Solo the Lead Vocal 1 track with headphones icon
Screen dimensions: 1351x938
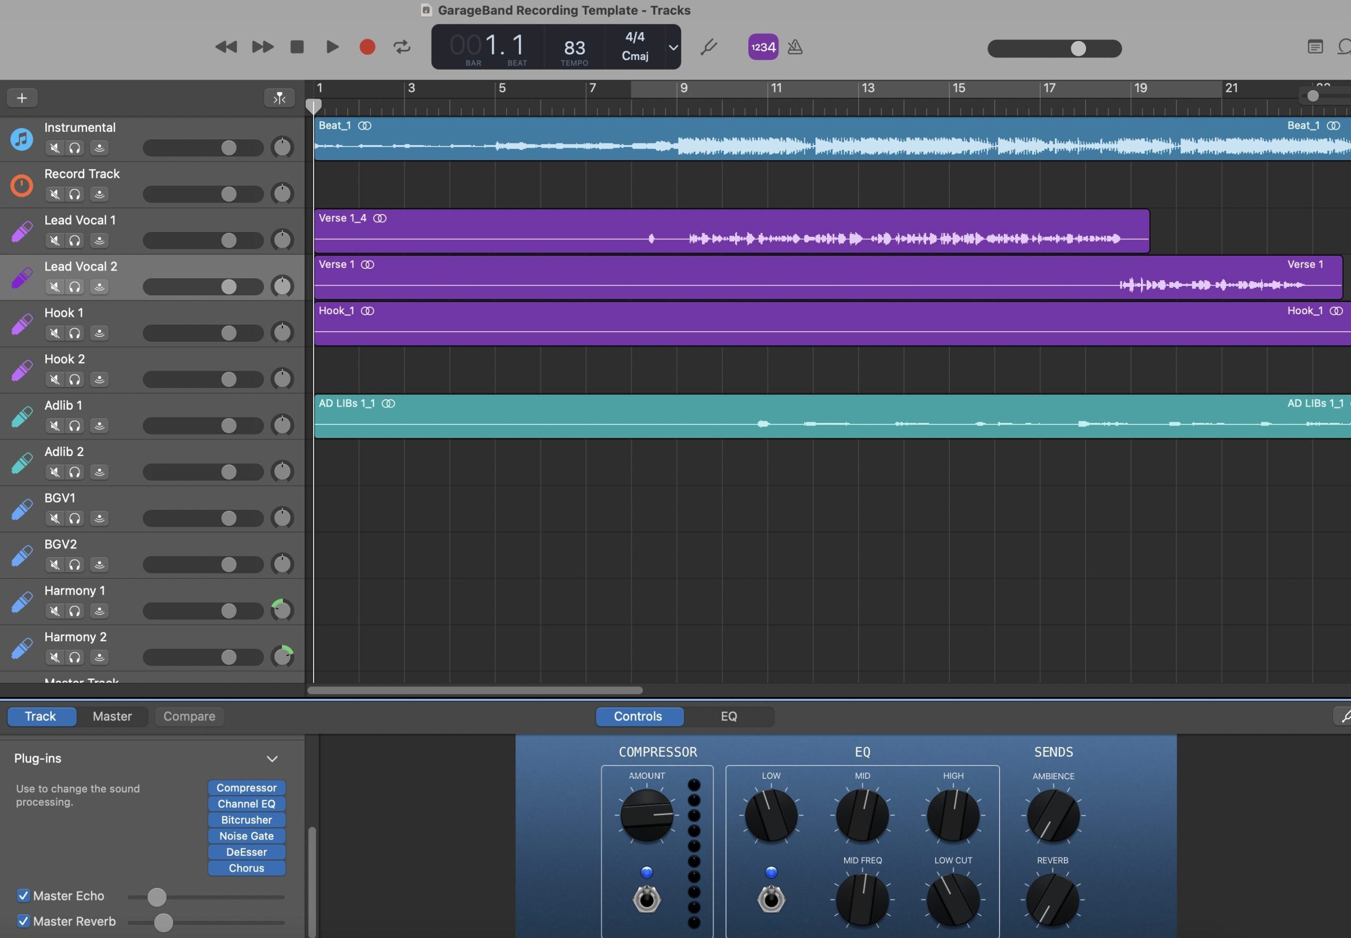75,240
